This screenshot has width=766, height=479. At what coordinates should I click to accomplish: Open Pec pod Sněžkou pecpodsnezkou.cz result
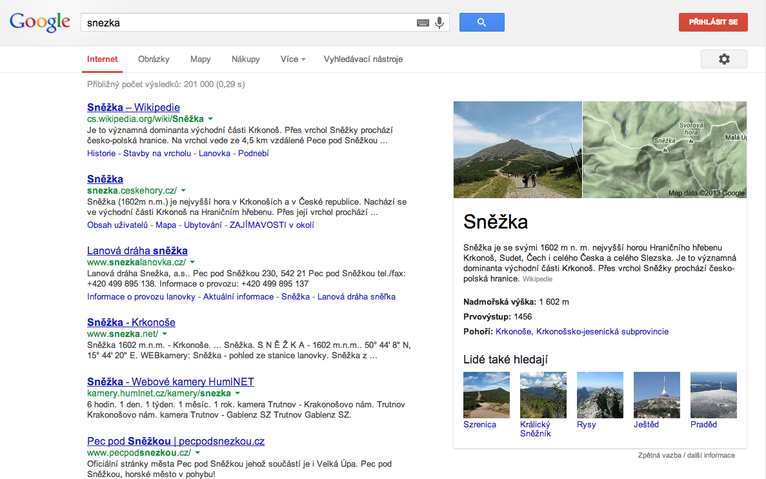point(176,442)
